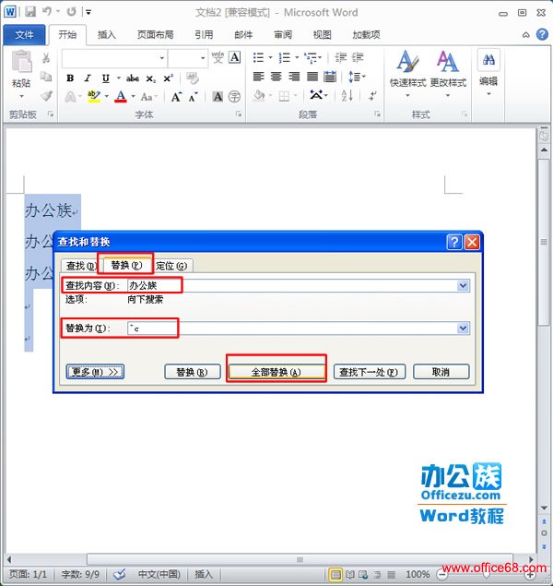Click the Replace All button
Image resolution: width=553 pixels, height=586 pixels.
point(276,372)
